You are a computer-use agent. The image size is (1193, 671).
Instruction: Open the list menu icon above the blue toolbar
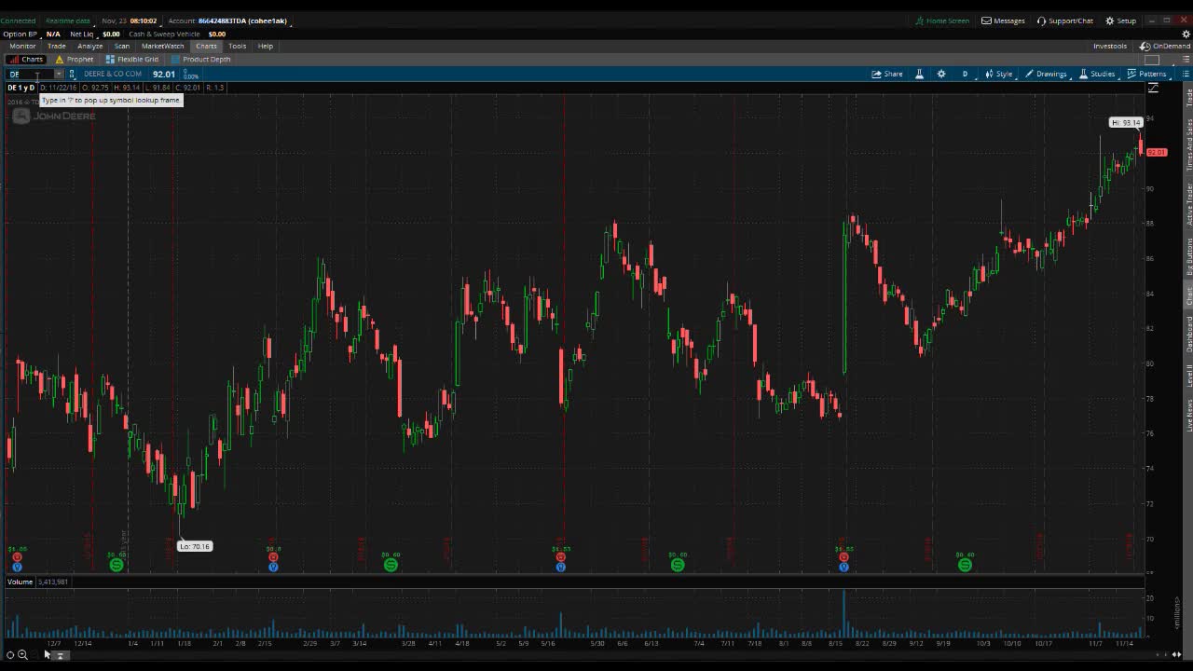[1186, 60]
